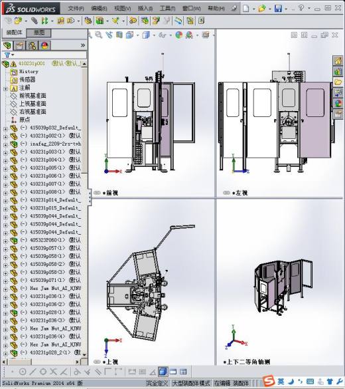This screenshot has height=389, width=345.
Task: Click the Line sketch tool icon
Action: [33, 372]
